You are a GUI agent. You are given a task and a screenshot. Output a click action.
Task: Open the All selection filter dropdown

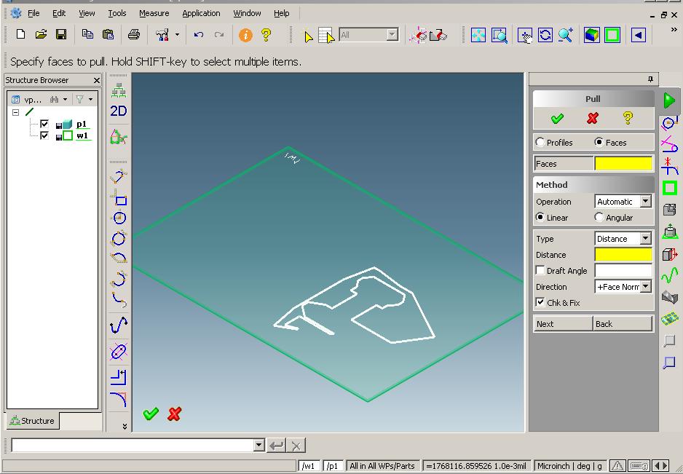tap(392, 35)
